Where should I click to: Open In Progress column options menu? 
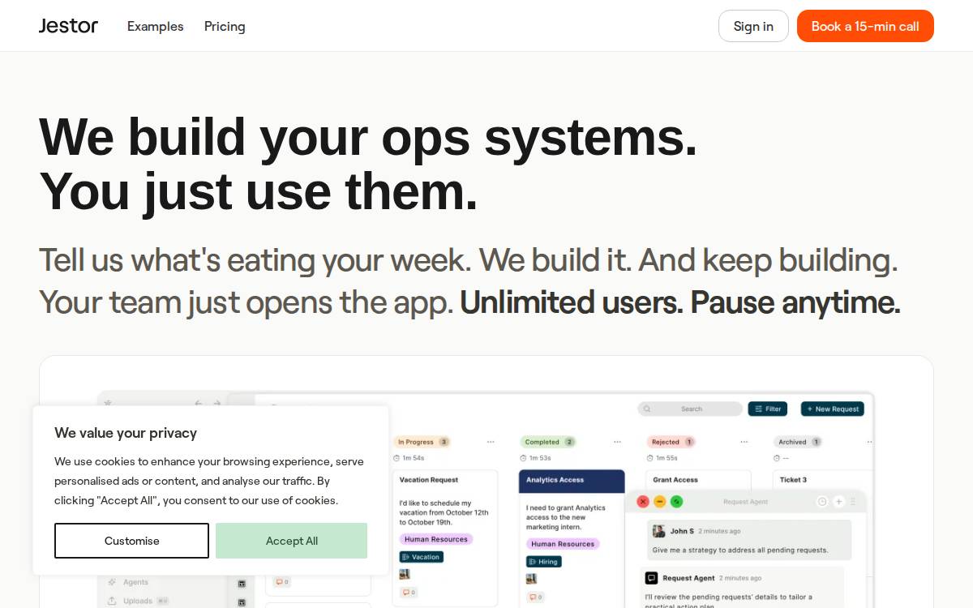click(491, 442)
